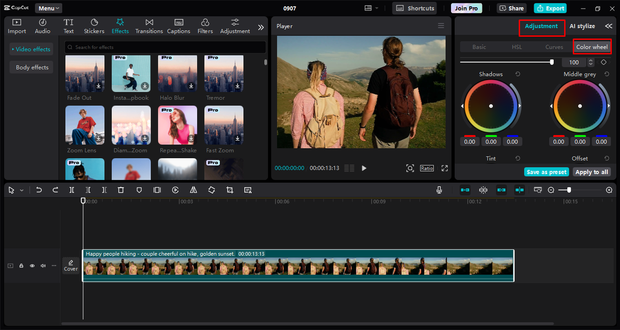Click the Redo arrow in timeline toolbar
The image size is (620, 330).
tap(55, 190)
